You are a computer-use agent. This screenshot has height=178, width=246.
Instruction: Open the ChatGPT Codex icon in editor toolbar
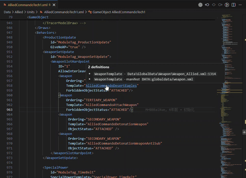click(x=200, y=5)
